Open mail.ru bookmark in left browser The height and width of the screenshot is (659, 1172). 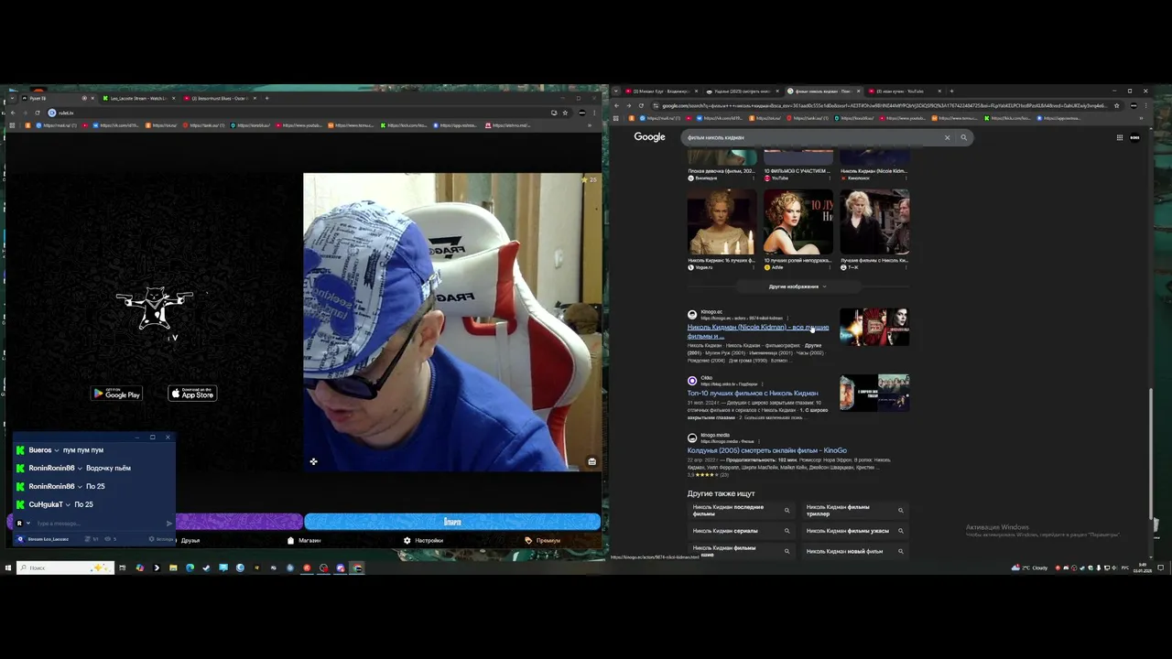(x=56, y=125)
